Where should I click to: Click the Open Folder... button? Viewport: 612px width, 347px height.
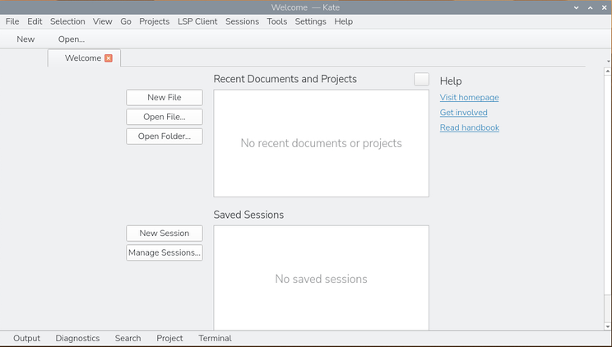(165, 136)
